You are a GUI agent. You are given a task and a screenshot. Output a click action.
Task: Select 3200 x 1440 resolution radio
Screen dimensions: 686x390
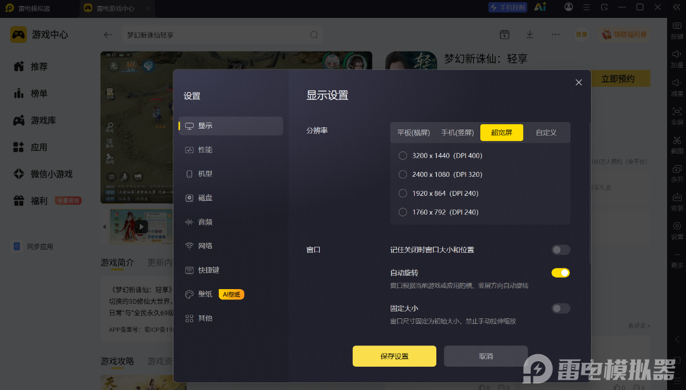[x=403, y=156]
